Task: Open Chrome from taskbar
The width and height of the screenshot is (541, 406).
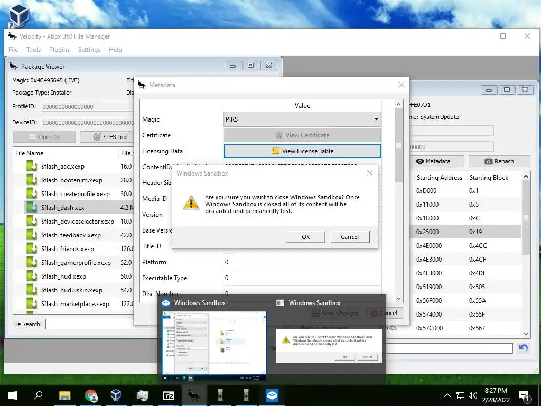Action: coord(91,395)
